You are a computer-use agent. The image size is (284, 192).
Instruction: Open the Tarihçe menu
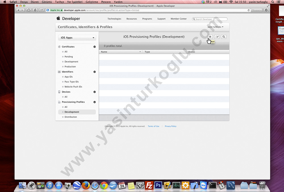[x=59, y=2]
